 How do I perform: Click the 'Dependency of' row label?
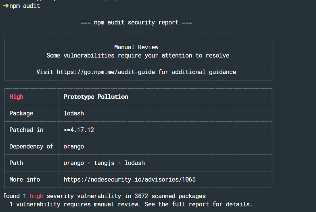(32, 146)
